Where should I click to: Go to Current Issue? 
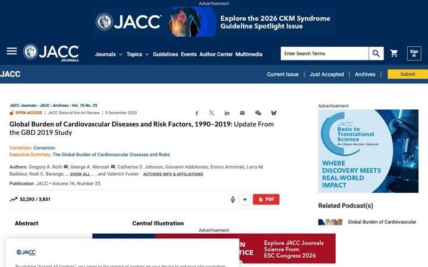[x=283, y=74]
